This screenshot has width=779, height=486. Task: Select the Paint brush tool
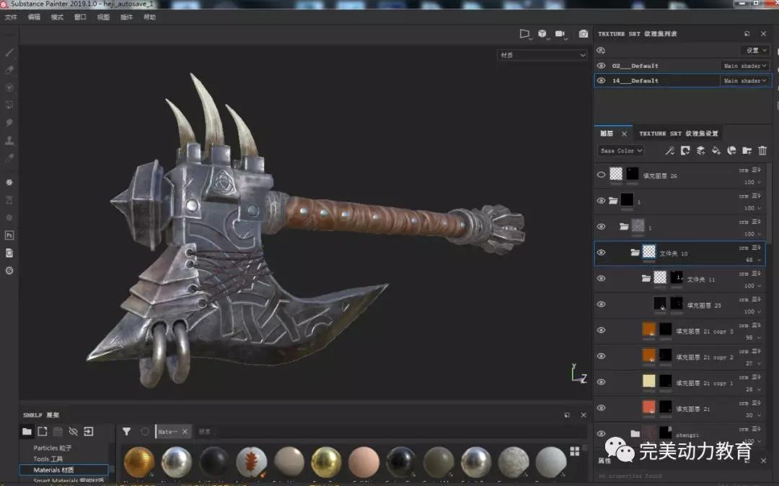[9, 53]
